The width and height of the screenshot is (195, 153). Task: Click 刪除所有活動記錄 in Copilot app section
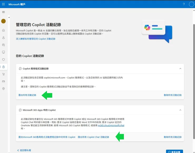coord(173,95)
